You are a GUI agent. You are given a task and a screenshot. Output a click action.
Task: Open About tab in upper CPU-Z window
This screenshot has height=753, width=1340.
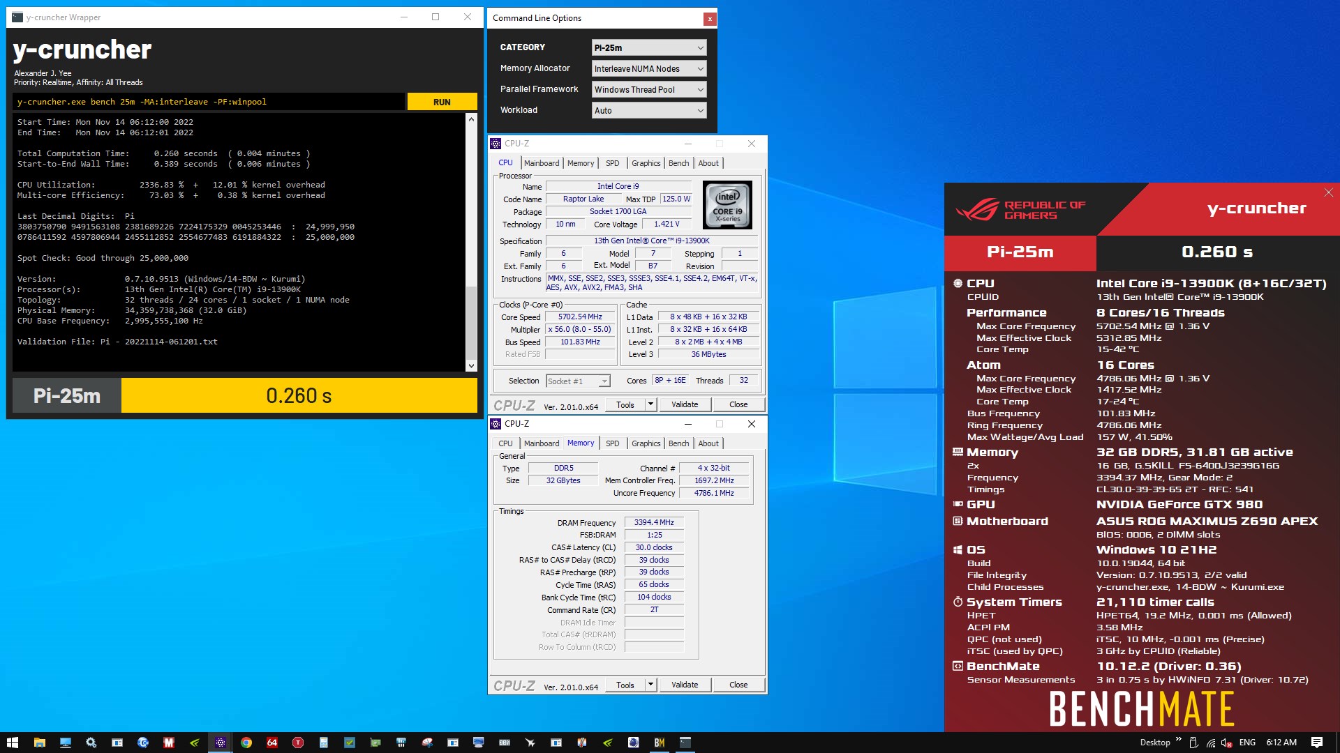pos(708,163)
